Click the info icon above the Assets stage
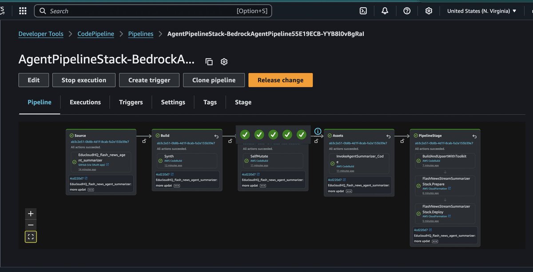The image size is (533, 272). tap(318, 132)
